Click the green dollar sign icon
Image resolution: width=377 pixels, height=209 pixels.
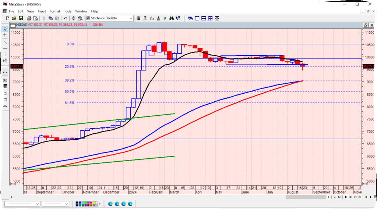(165, 18)
